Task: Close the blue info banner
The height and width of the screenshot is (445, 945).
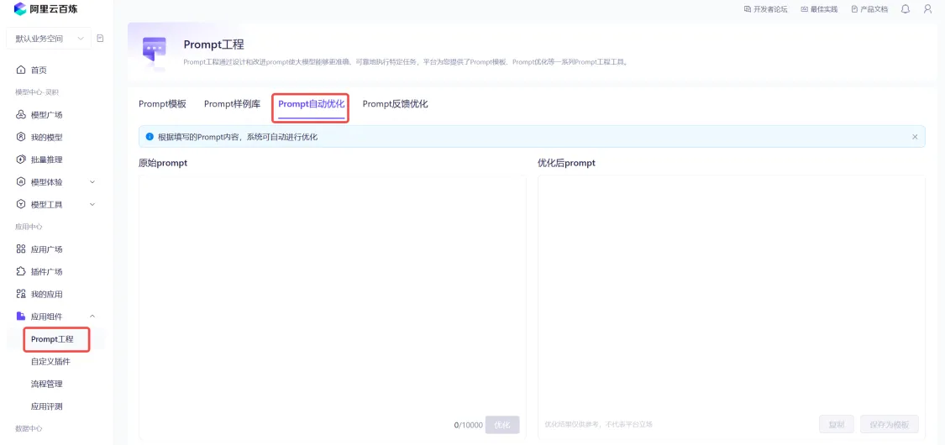Action: (x=914, y=137)
